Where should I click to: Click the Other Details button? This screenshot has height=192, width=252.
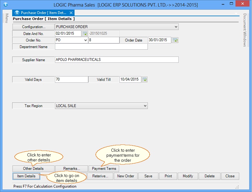[x=33, y=169]
